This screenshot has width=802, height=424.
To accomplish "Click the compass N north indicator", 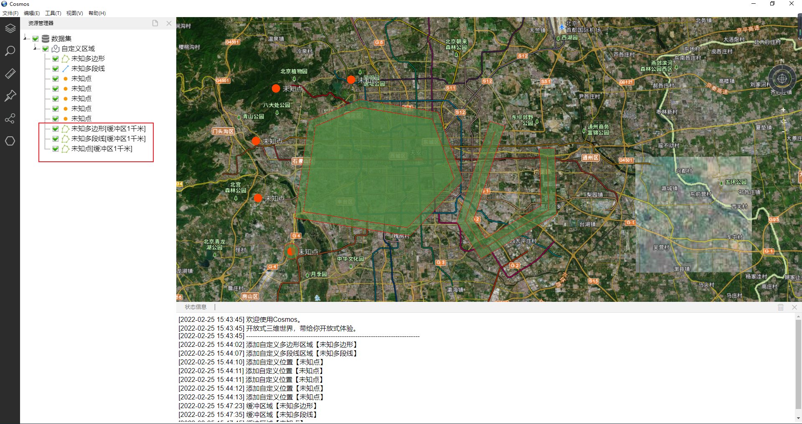I will pyautogui.click(x=782, y=61).
